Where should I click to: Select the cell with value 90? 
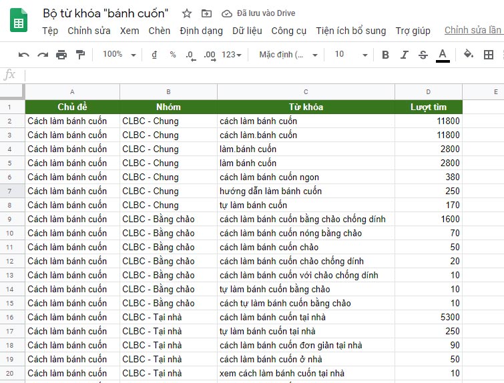coord(429,345)
